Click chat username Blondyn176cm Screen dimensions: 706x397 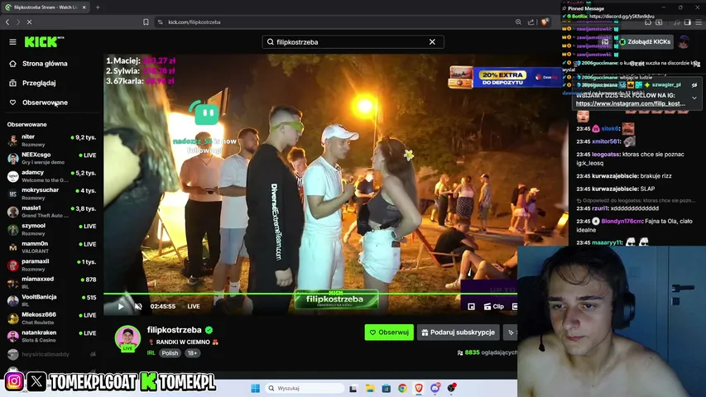pos(622,221)
